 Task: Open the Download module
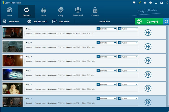point(78,12)
